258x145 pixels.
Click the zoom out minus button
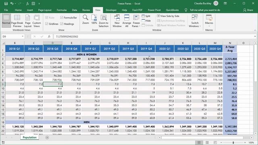(221, 143)
